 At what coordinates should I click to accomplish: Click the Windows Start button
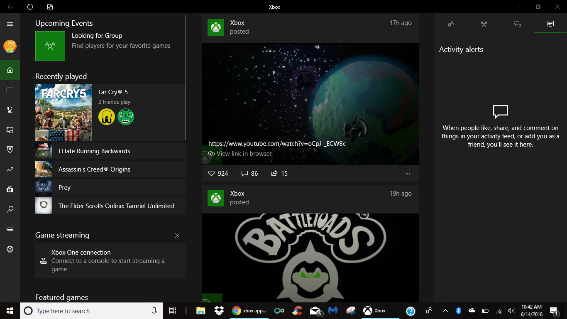pyautogui.click(x=10, y=311)
